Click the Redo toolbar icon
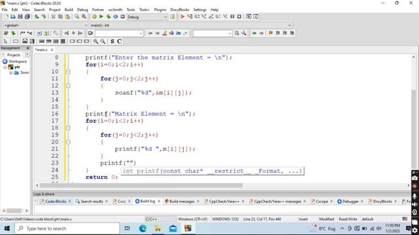This screenshot has height=235, width=419. coord(44,17)
